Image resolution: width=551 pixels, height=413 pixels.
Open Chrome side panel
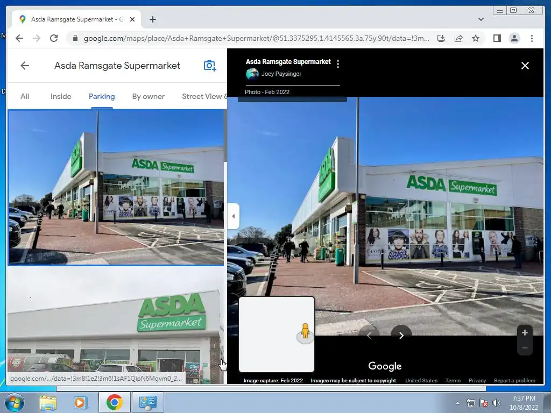coord(497,38)
